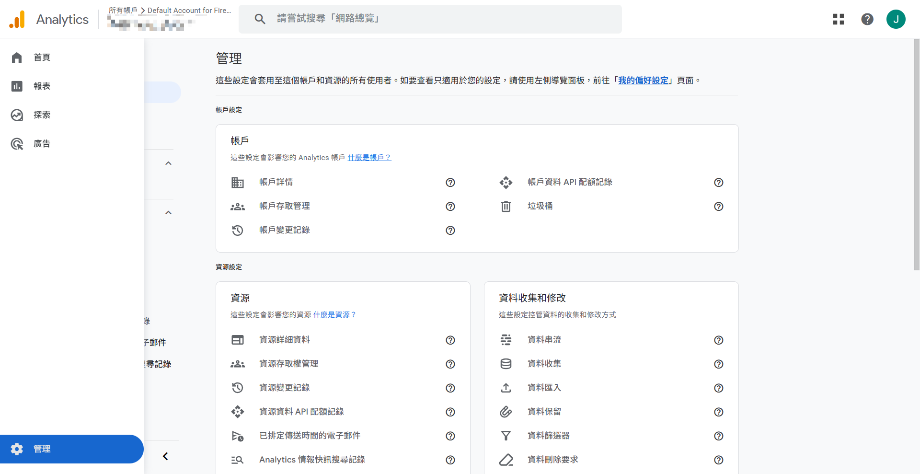
Task: Click the search bar to search 網路總覽
Action: coord(430,19)
